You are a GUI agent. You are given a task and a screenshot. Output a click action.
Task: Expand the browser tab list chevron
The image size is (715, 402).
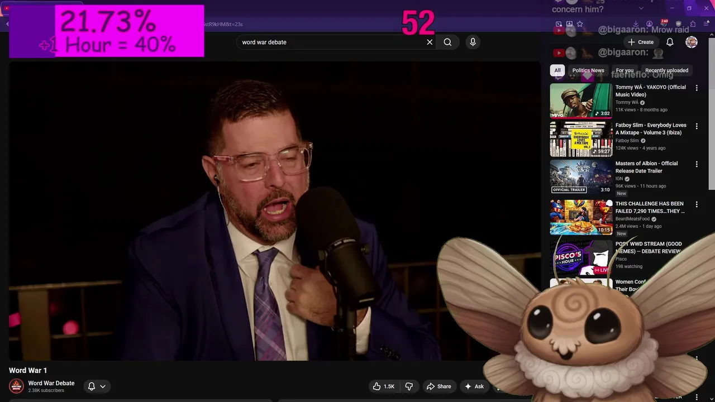(x=641, y=8)
